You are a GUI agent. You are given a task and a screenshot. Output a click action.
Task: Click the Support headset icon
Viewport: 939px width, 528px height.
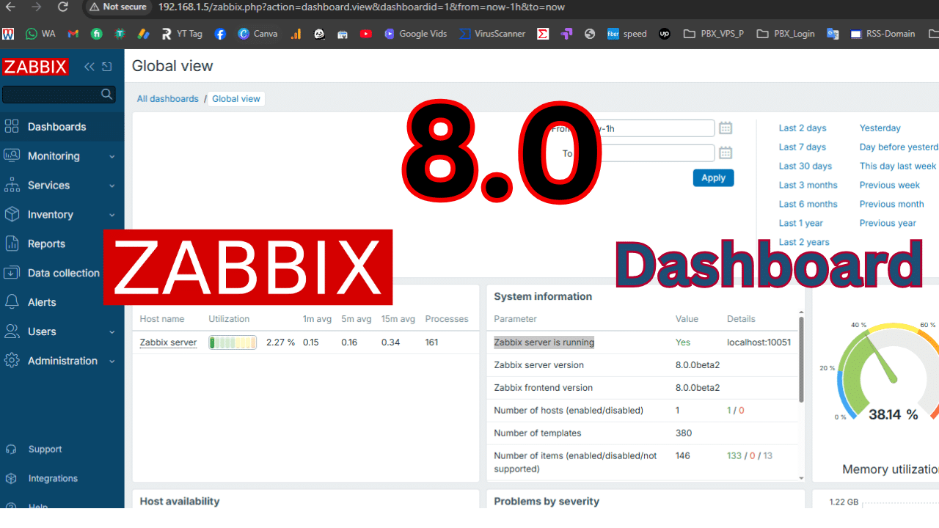point(11,449)
